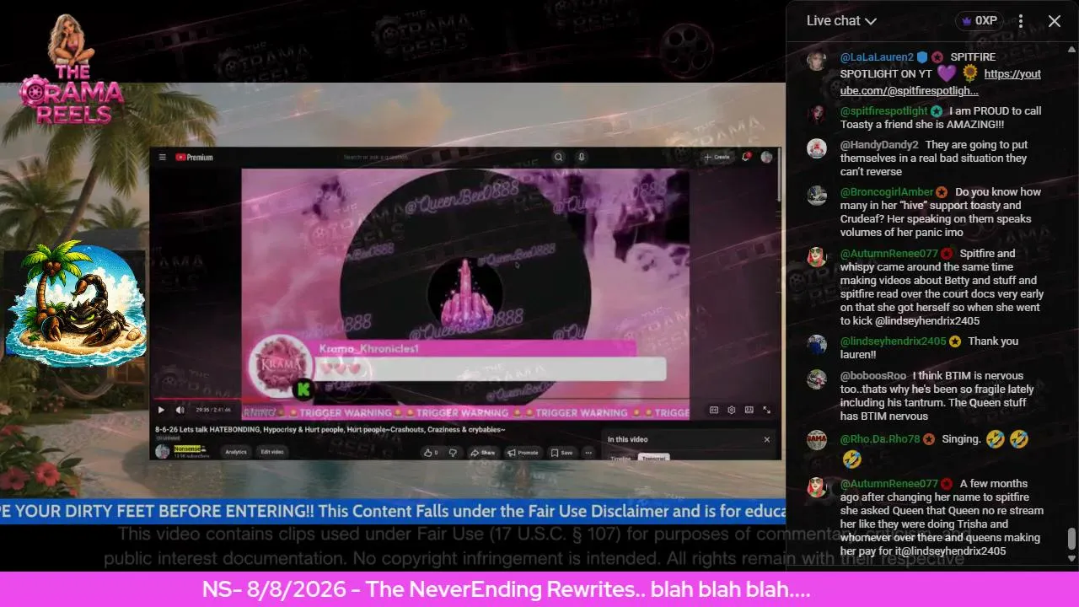Click the moderator shield badge beside LaLaLauren2
The width and height of the screenshot is (1079, 607).
tap(922, 57)
